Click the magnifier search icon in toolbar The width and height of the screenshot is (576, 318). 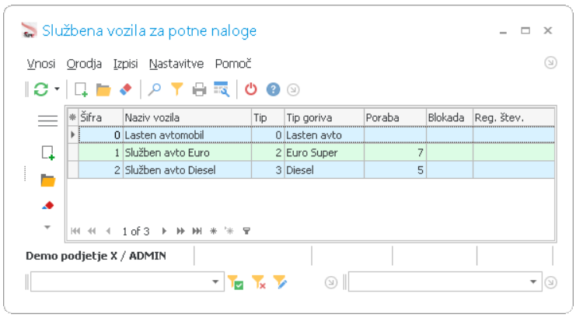coord(155,89)
